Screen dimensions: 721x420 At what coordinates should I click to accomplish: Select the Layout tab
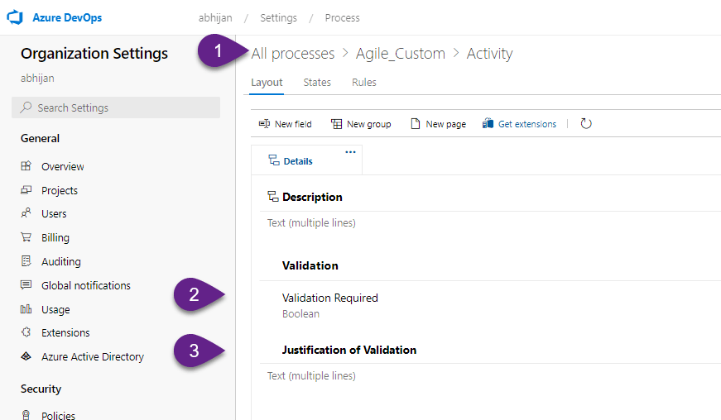(x=267, y=83)
